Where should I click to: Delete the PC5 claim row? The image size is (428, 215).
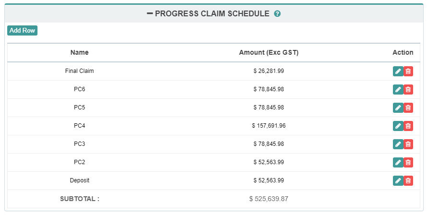[x=408, y=107]
